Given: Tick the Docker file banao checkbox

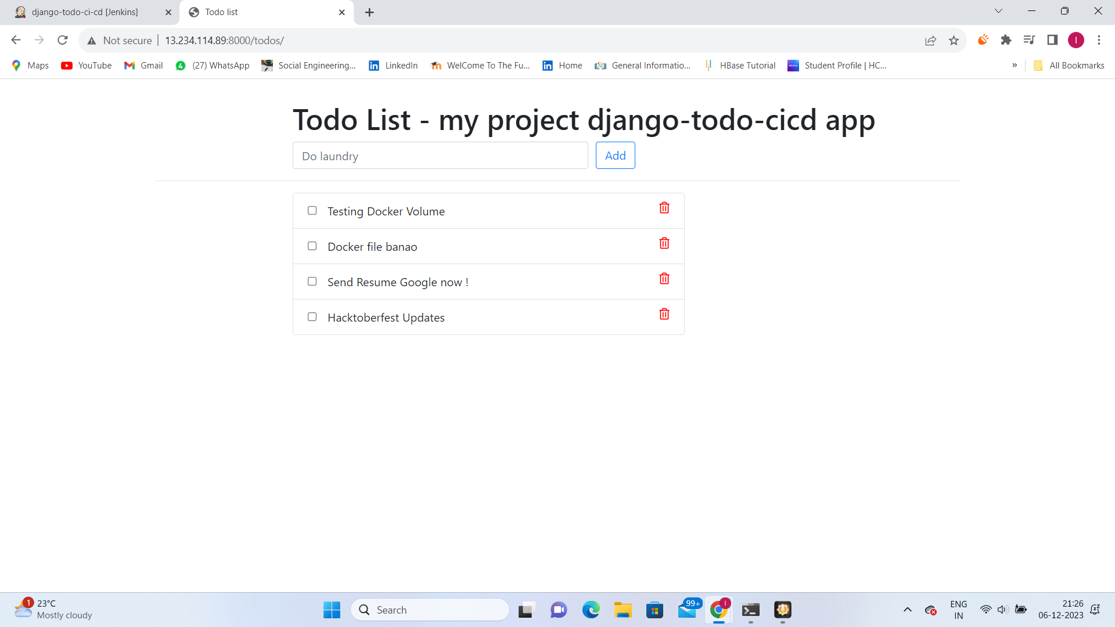Looking at the screenshot, I should pos(312,246).
